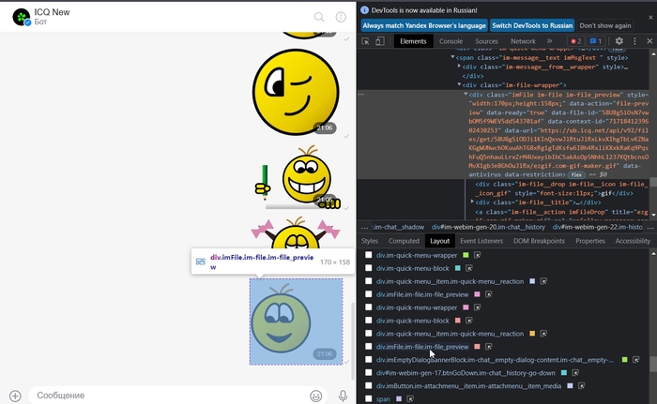Image resolution: width=657 pixels, height=404 pixels.
Task: Open the Event Listeners tab
Action: pos(481,241)
